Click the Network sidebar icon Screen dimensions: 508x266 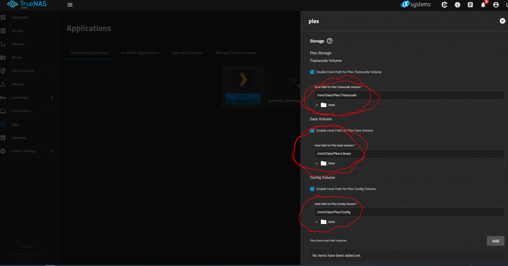(3, 84)
